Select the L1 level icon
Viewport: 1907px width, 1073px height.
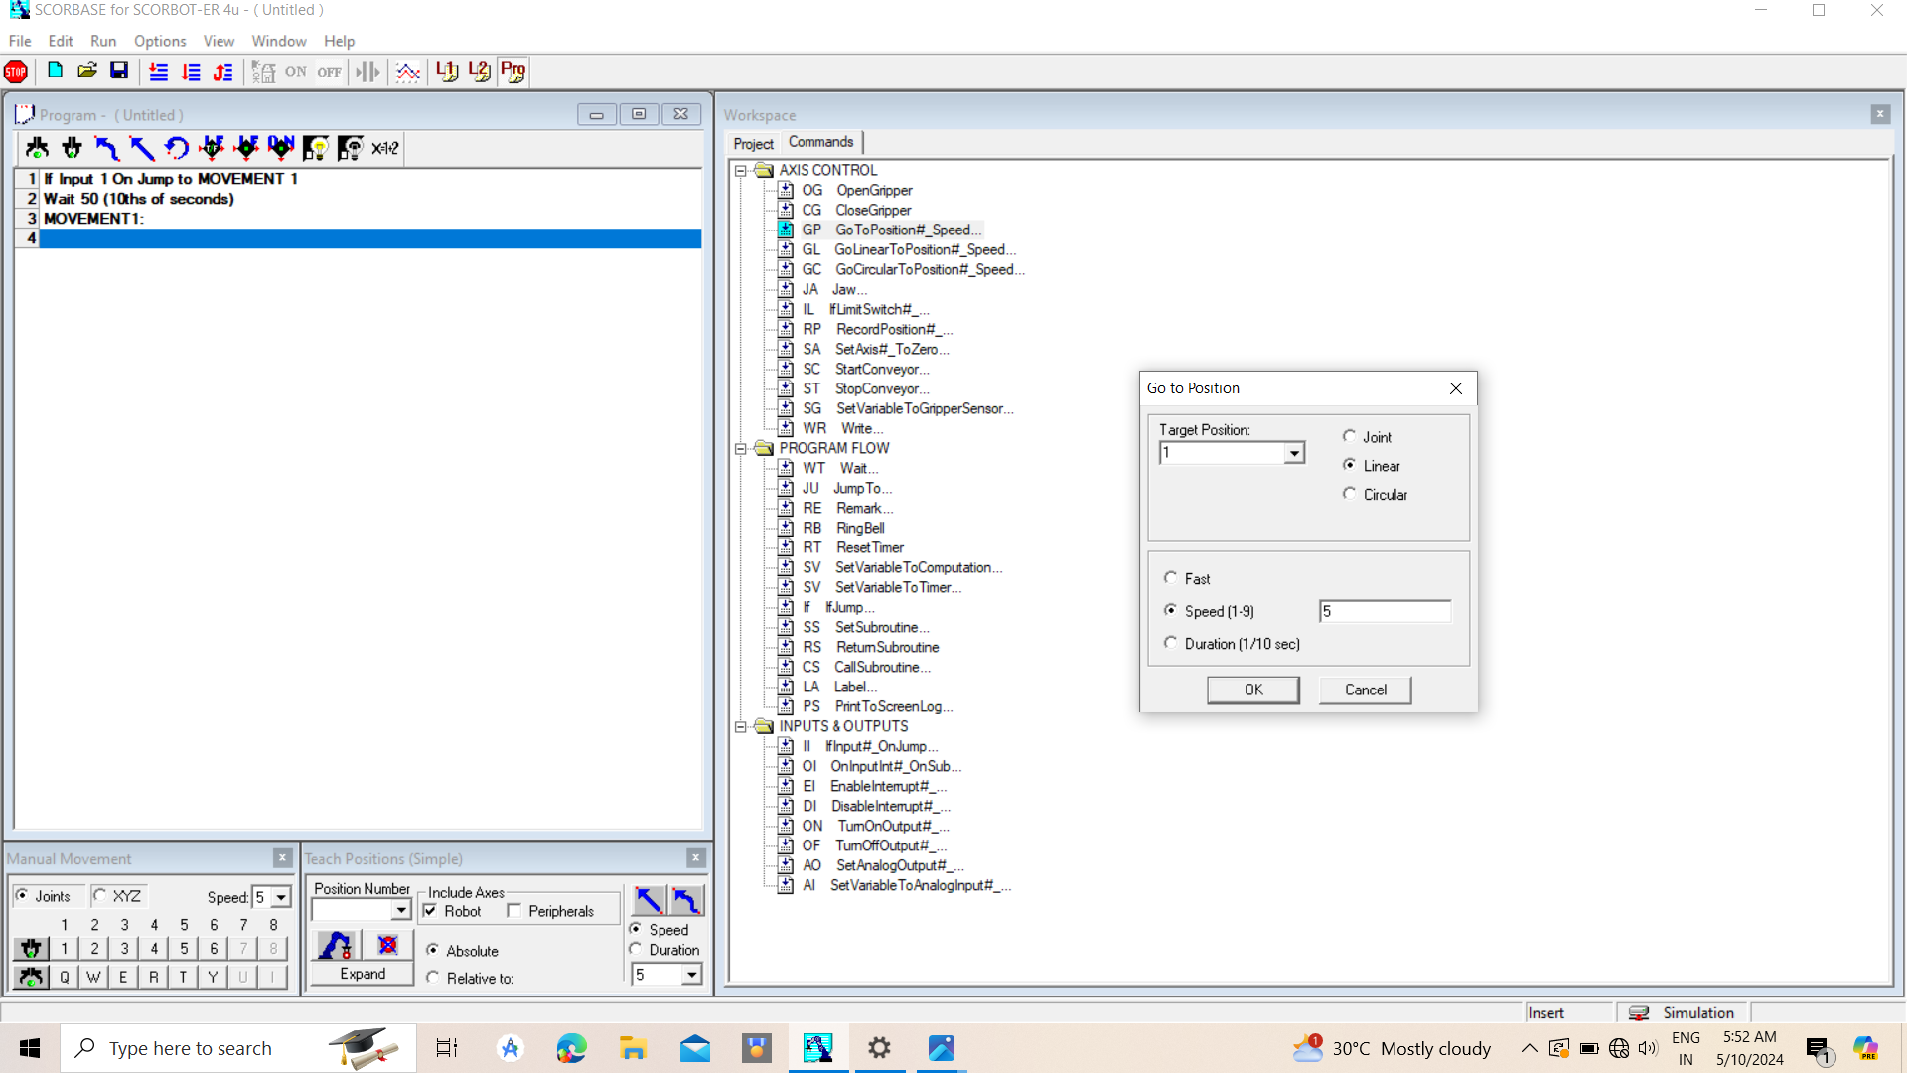(x=448, y=72)
